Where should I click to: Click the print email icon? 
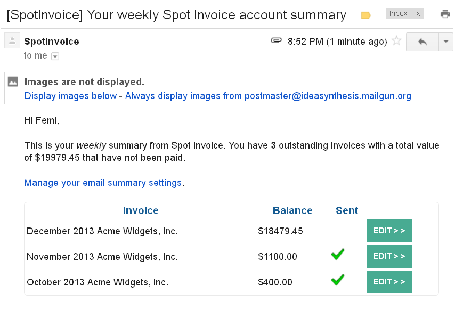pyautogui.click(x=445, y=14)
